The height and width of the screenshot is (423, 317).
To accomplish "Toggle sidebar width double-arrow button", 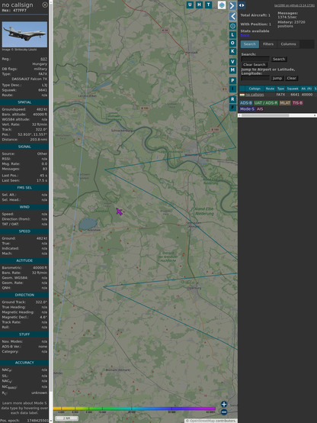I will click(x=242, y=5).
